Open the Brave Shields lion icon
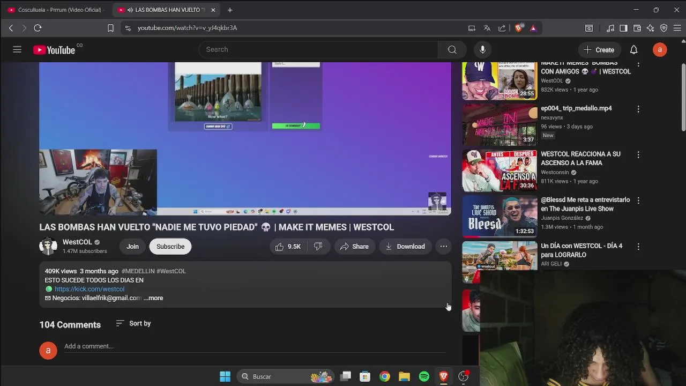 (x=518, y=28)
